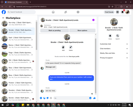Click More options button
Viewport: 133px width, 107px height.
tap(82, 30)
